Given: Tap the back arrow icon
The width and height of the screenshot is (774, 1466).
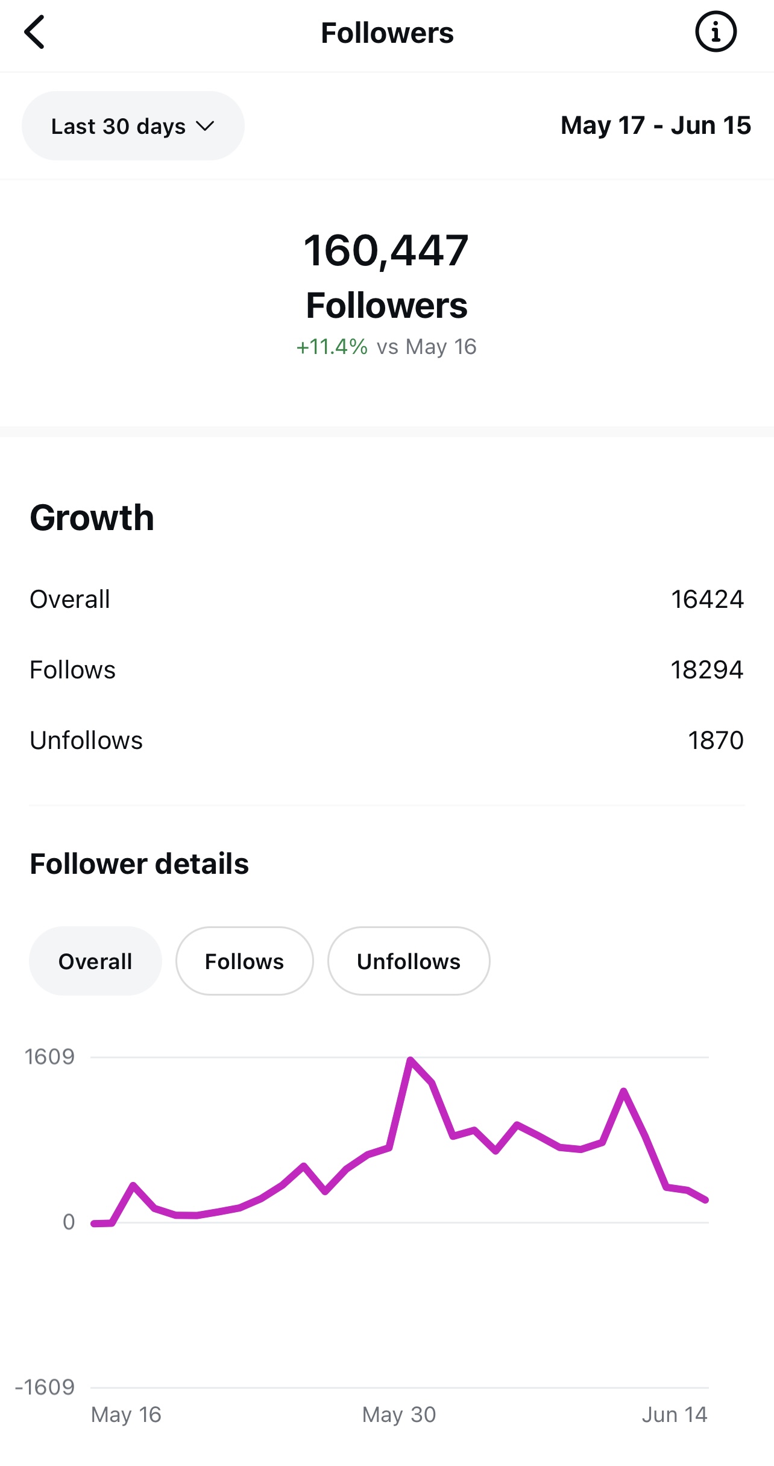Looking at the screenshot, I should tap(34, 33).
